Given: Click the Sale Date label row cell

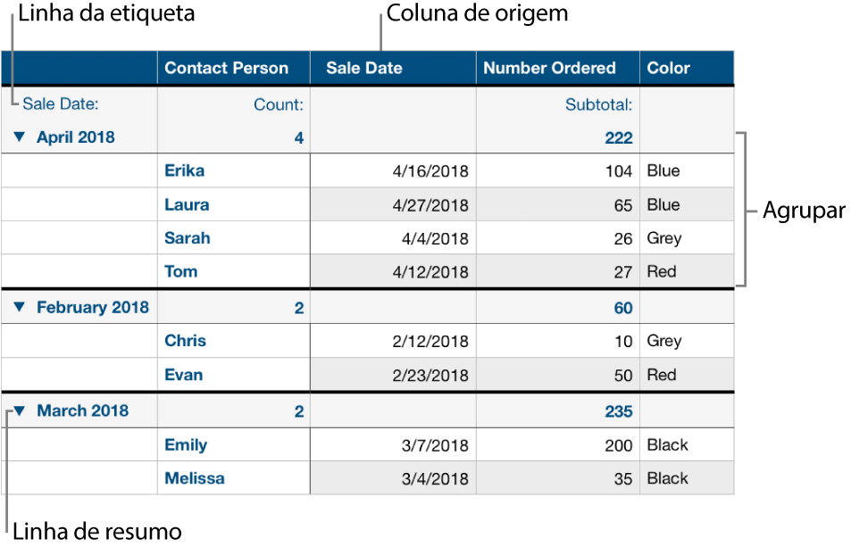Looking at the screenshot, I should point(55,104).
